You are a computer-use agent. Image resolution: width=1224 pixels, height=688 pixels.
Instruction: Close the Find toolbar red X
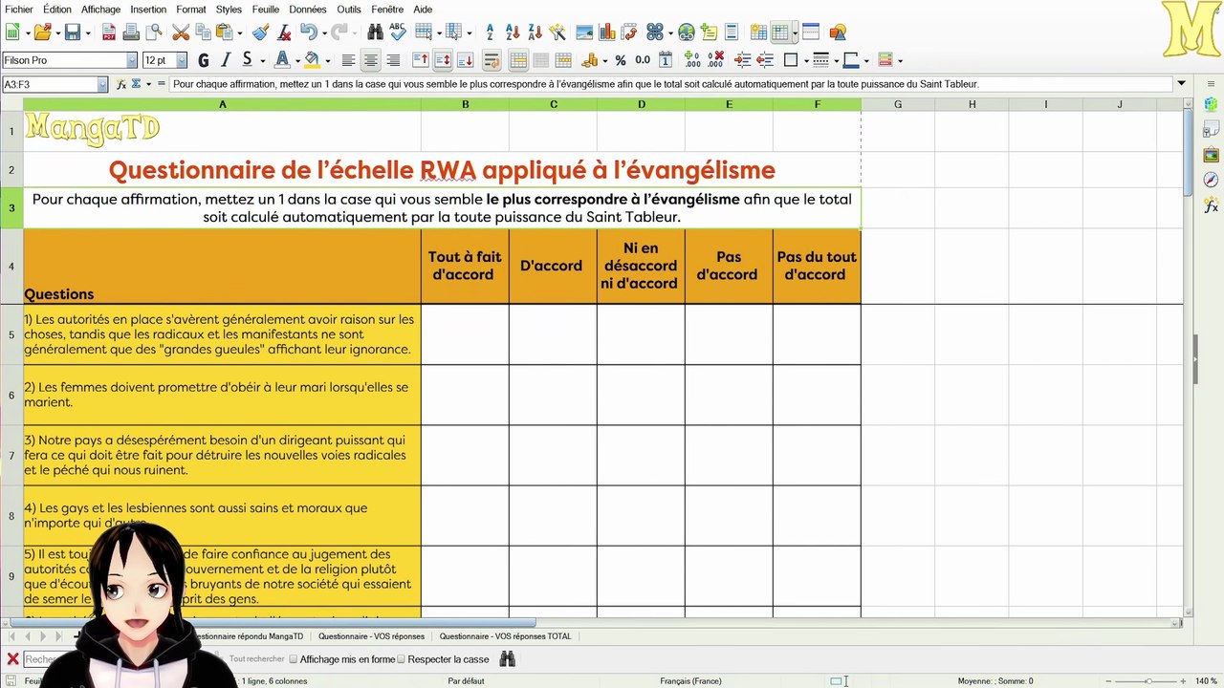12,659
